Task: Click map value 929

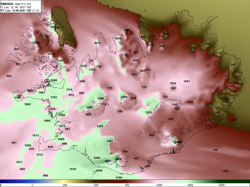Action: 50,147
